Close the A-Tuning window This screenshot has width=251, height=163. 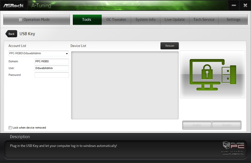click(x=245, y=6)
